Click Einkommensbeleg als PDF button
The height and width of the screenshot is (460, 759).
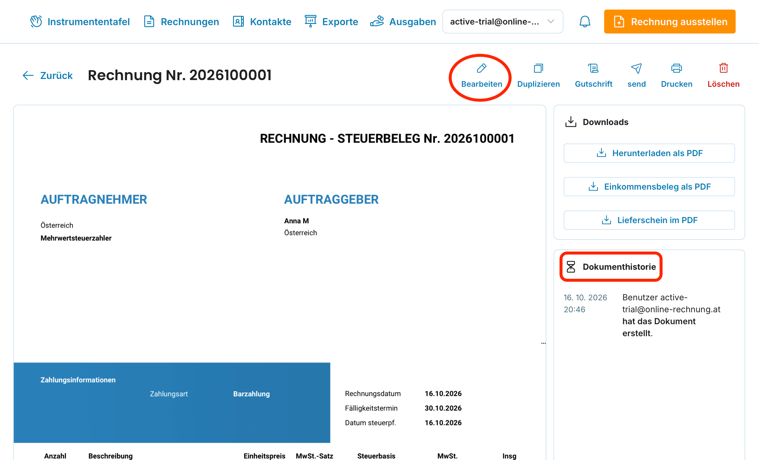649,187
